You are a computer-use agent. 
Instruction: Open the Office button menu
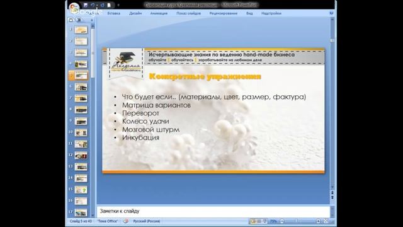click(x=74, y=8)
